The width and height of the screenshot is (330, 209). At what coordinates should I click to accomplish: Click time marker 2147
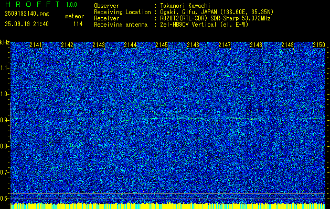225,45
